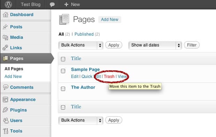Tick The Author page checkbox
The width and height of the screenshot is (216, 137).
63,89
